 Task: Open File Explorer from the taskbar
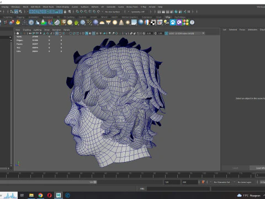31,195
